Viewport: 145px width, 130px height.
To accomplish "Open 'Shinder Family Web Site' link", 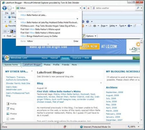I will pyautogui.click(x=18, y=83).
